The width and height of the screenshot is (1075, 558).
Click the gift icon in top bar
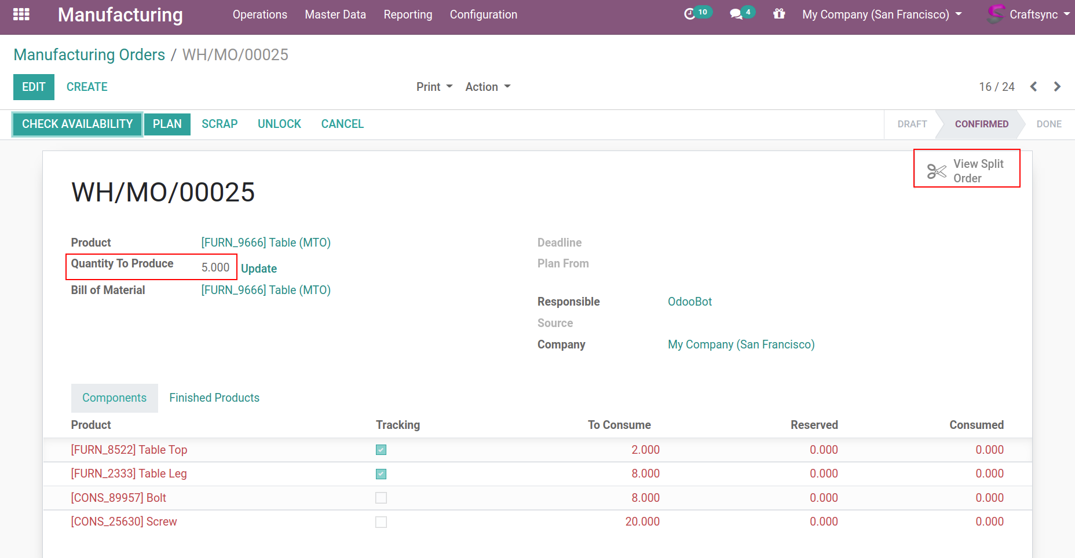coord(779,14)
